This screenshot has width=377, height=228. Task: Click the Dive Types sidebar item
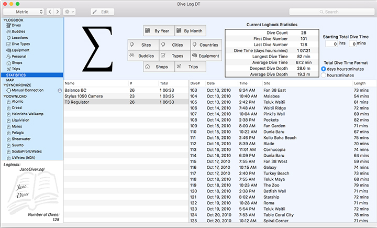[x=21, y=44]
